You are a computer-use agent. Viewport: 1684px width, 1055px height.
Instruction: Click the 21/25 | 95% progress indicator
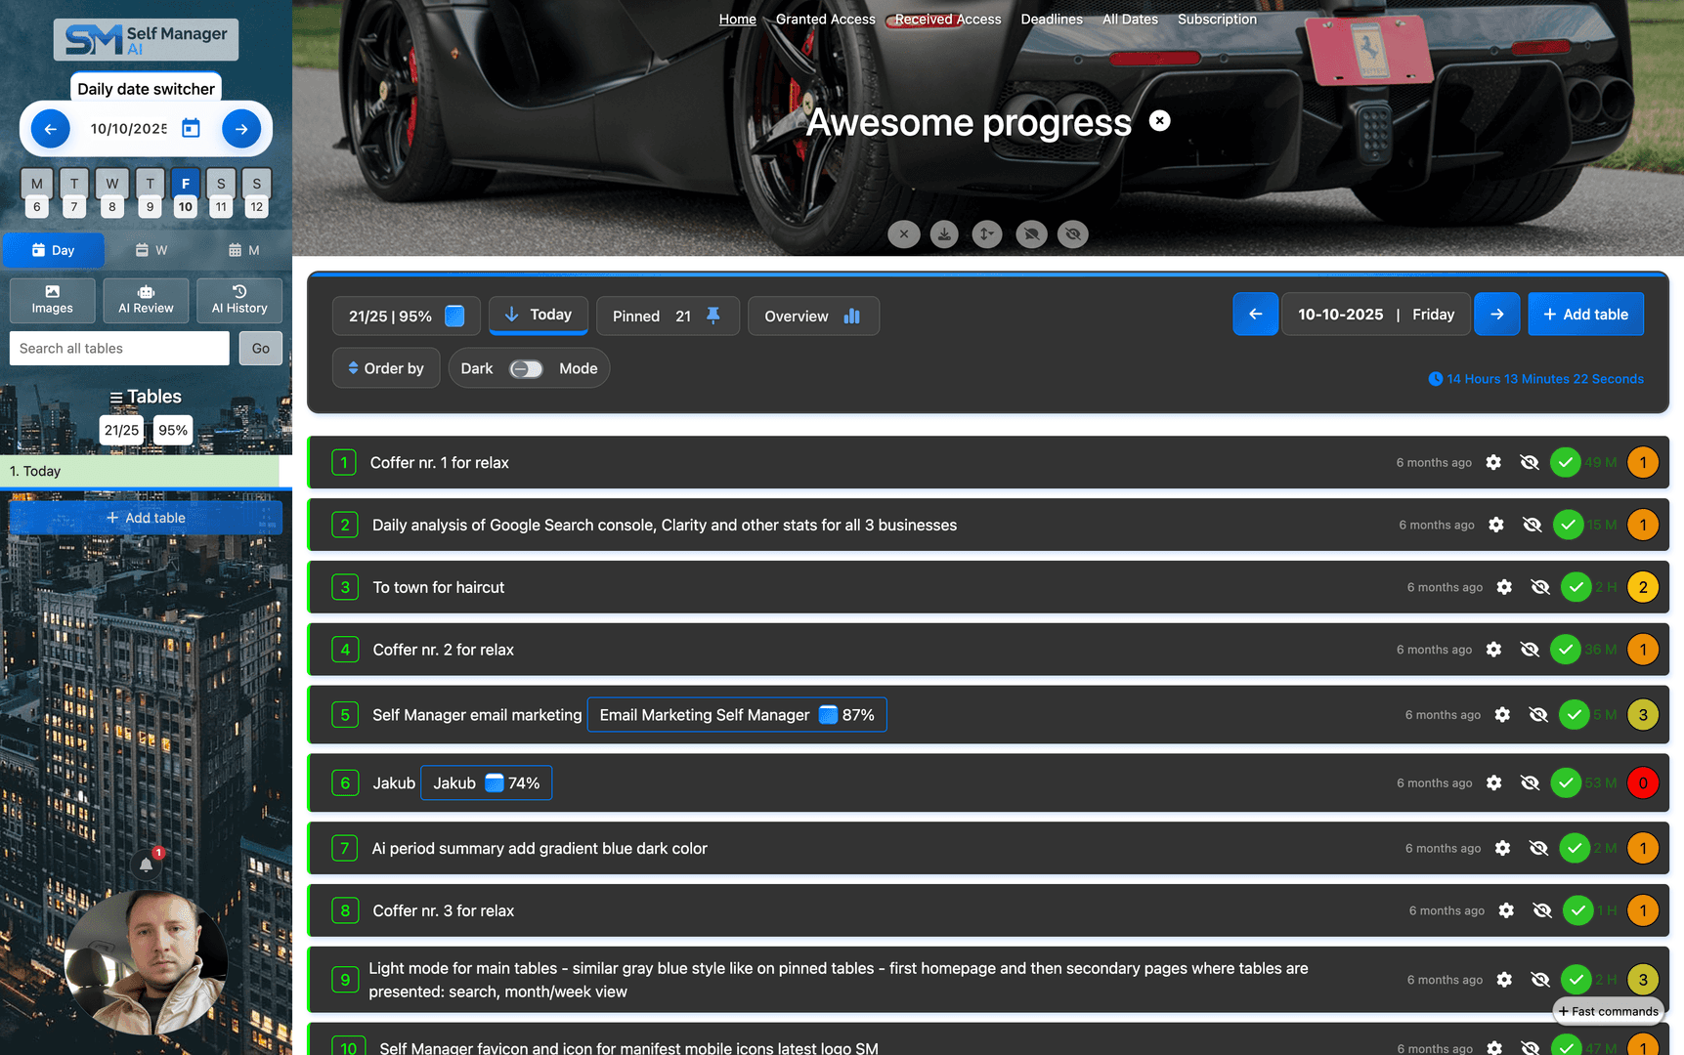[407, 316]
